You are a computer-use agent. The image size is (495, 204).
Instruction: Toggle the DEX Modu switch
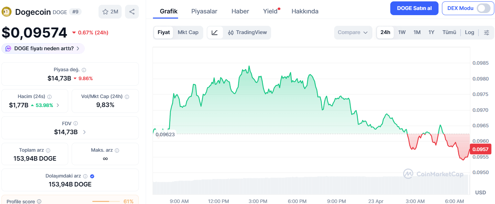[483, 8]
